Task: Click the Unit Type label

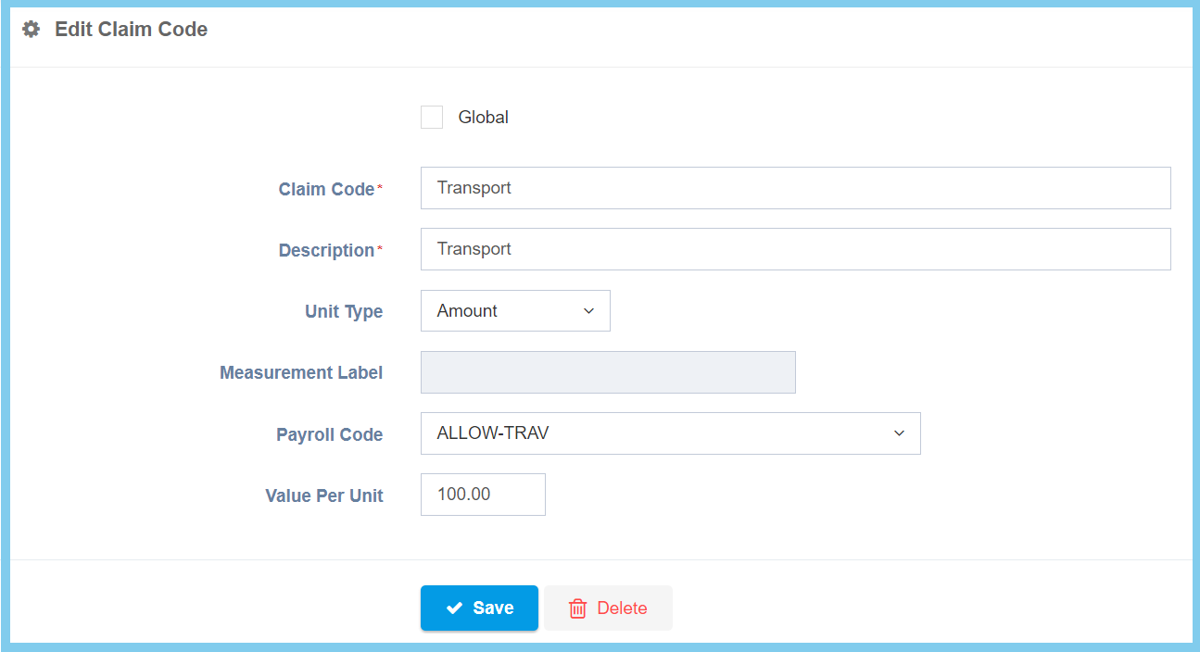Action: pos(344,312)
